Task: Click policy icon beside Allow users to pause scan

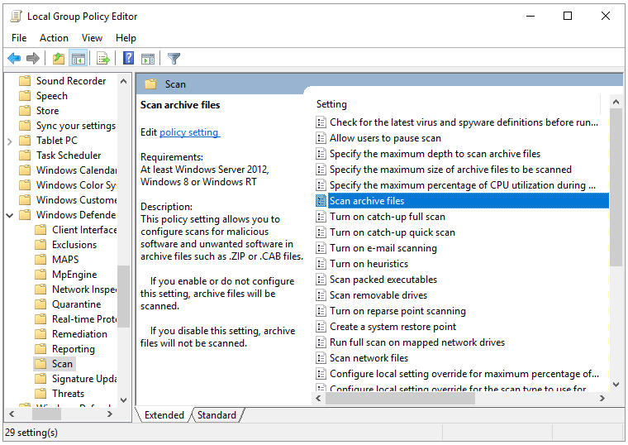Action: coord(321,138)
